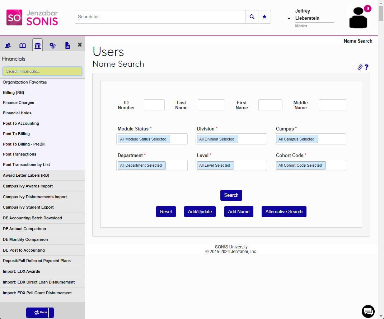Expand the chevron beside Jeffrey Lieberstein

pyautogui.click(x=289, y=18)
